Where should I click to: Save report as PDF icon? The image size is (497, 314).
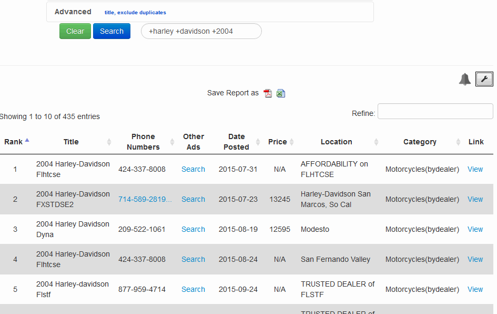268,93
